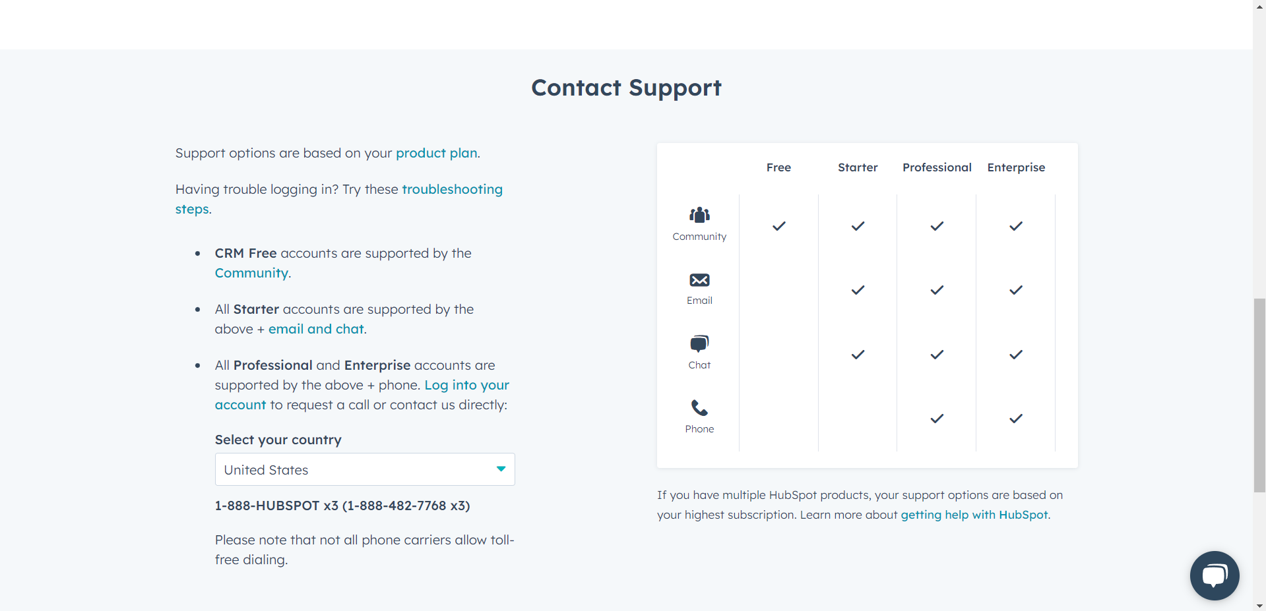Click the "troubleshooting steps" link
The image size is (1266, 611).
(453, 189)
